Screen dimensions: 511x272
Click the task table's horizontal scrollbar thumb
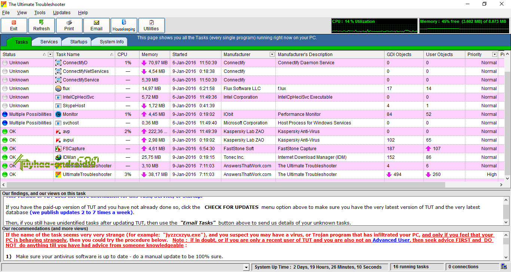226,185
